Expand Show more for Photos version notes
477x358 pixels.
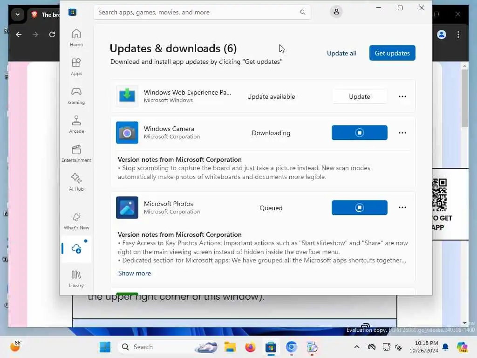click(x=135, y=273)
